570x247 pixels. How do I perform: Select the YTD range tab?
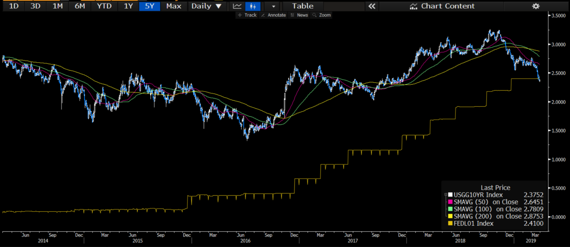click(104, 6)
